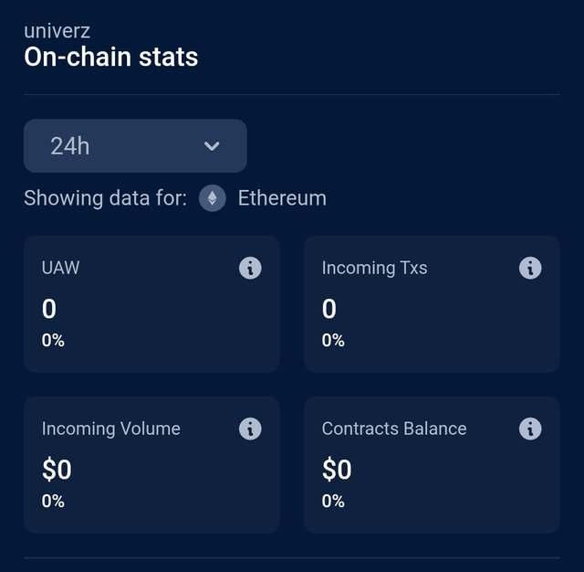The height and width of the screenshot is (572, 584).
Task: Click the Incoming Volume info icon
Action: coord(250,429)
